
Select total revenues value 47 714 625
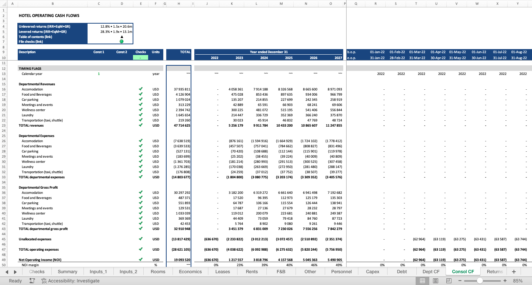tap(179, 126)
